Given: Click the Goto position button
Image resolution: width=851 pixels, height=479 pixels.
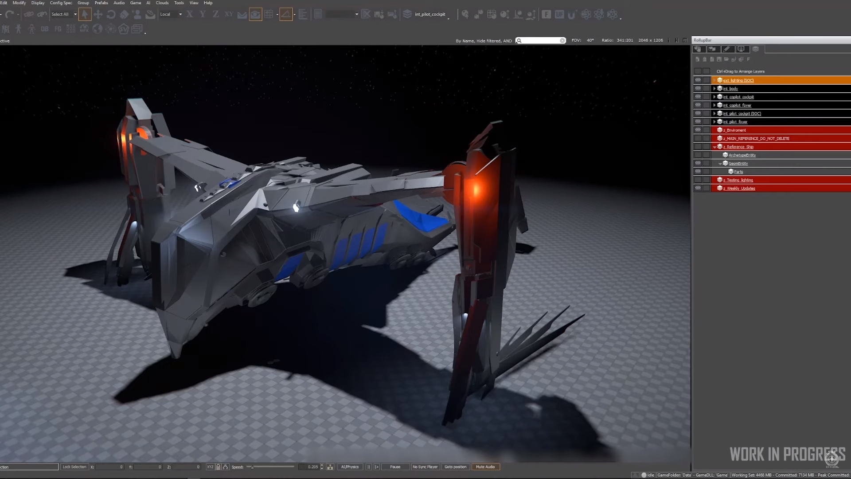Looking at the screenshot, I should click(x=455, y=467).
